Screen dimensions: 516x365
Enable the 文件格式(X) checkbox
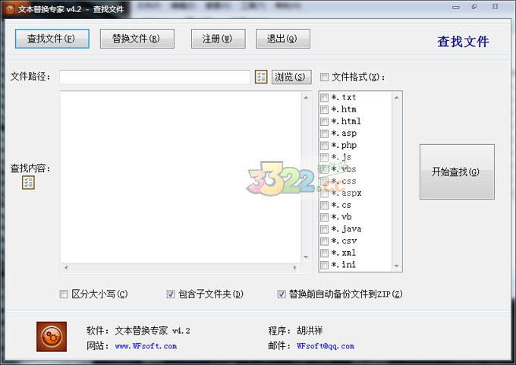coord(324,77)
